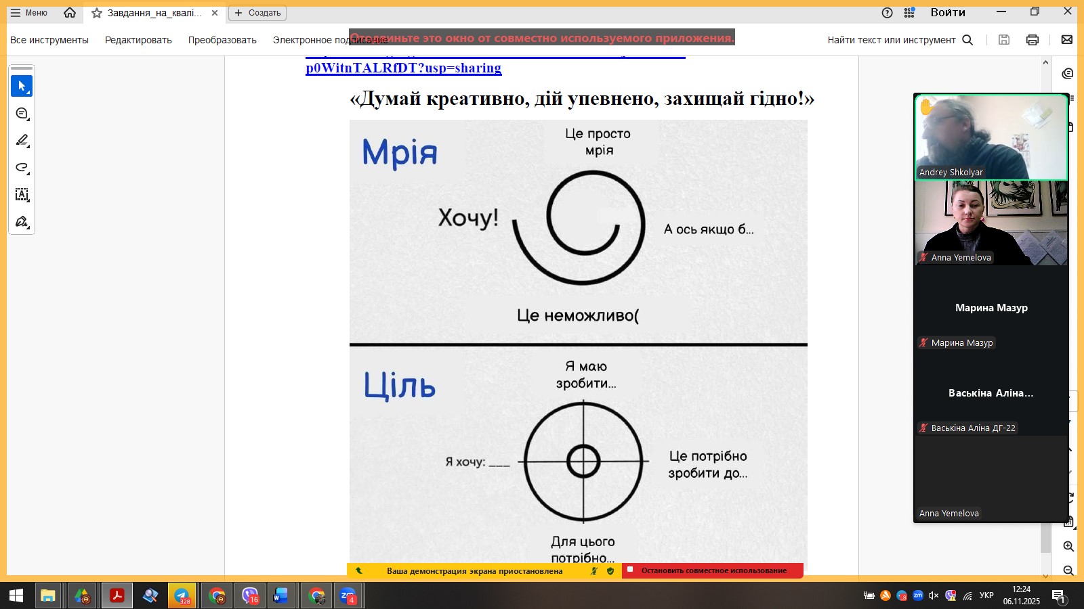
Task: Select the Fill & Sign pen tool
Action: tap(21, 221)
